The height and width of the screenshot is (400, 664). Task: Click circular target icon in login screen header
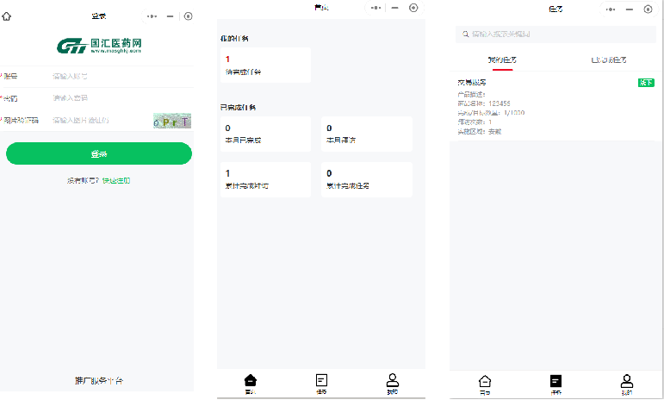coord(188,16)
